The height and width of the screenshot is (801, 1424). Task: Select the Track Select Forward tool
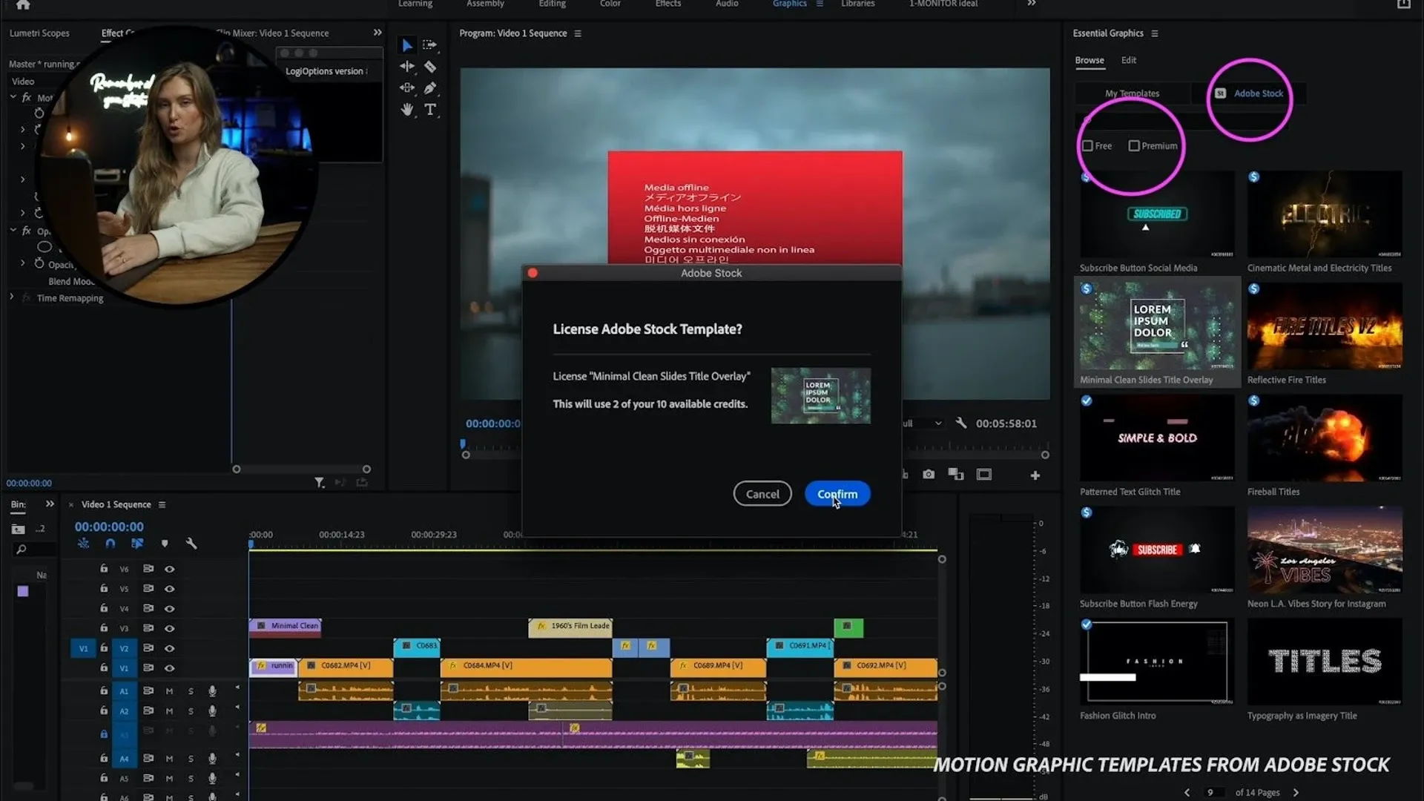coord(429,45)
